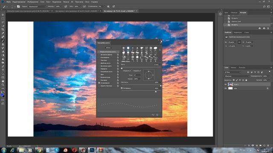
Task: Select the Gradient tool
Action: (3, 55)
